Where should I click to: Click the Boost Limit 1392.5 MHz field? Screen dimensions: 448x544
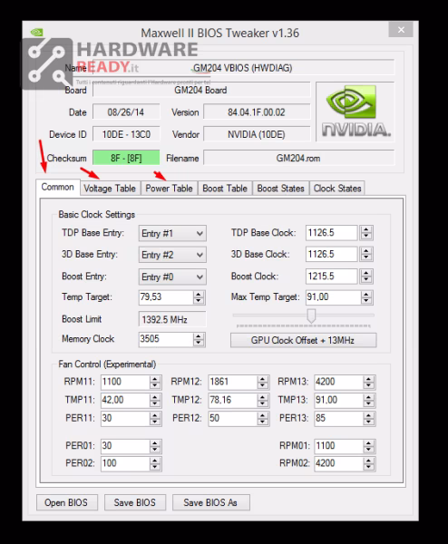pyautogui.click(x=172, y=319)
